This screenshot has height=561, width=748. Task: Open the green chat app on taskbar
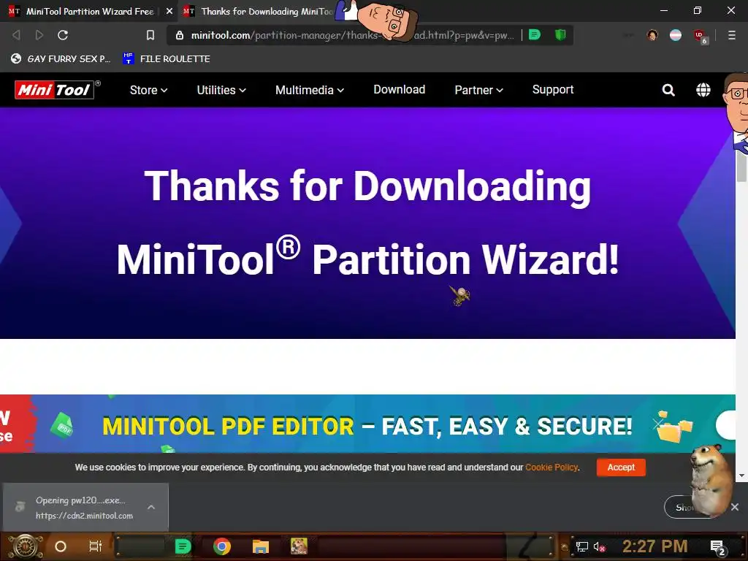tap(183, 546)
